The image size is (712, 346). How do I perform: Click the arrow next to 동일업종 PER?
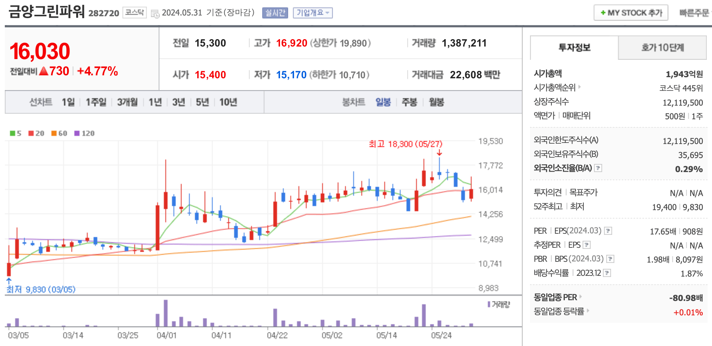581,297
